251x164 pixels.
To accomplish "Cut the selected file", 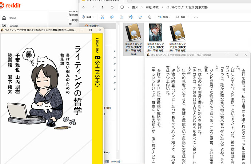I will click(103, 17).
